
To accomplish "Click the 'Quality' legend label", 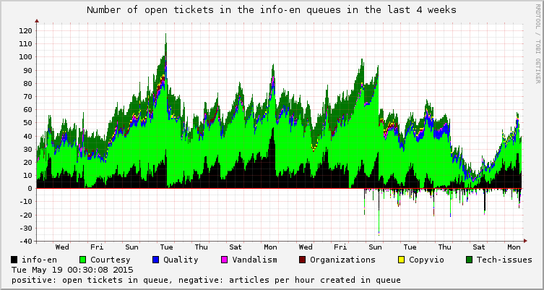I will coord(181,260).
